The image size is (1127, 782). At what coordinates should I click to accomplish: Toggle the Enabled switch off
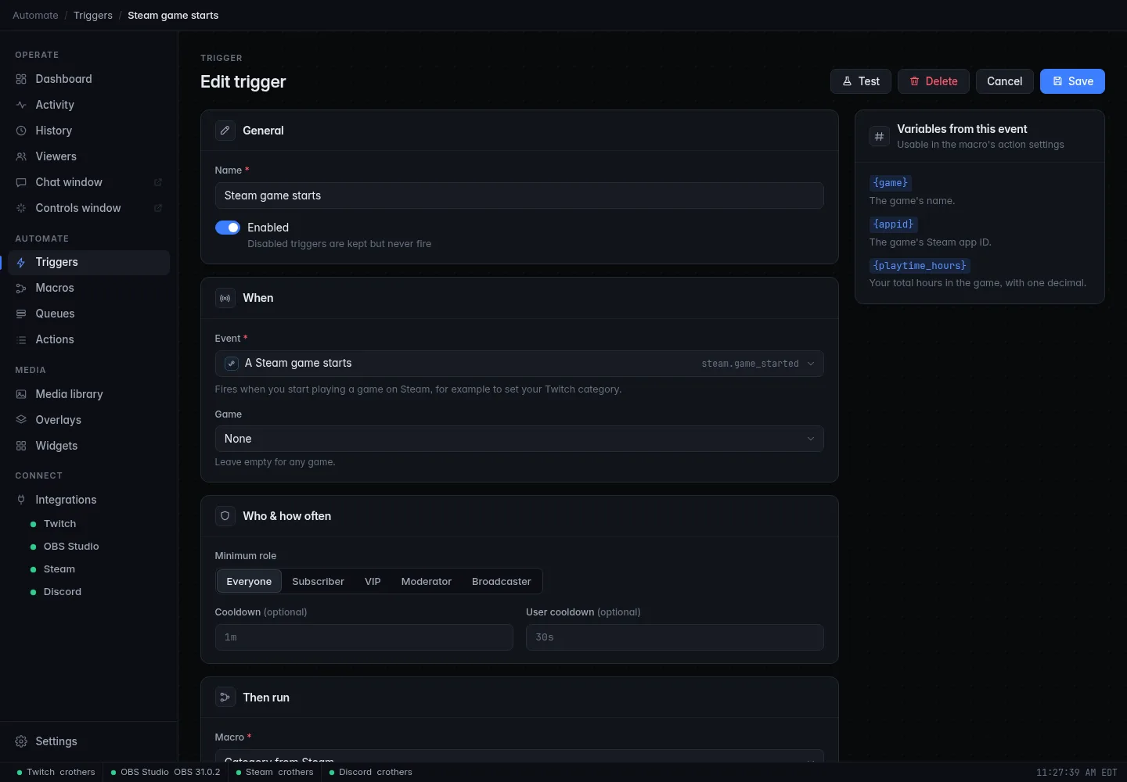pyautogui.click(x=228, y=228)
